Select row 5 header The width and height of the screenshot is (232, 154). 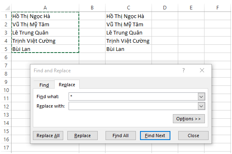pyautogui.click(x=6, y=49)
